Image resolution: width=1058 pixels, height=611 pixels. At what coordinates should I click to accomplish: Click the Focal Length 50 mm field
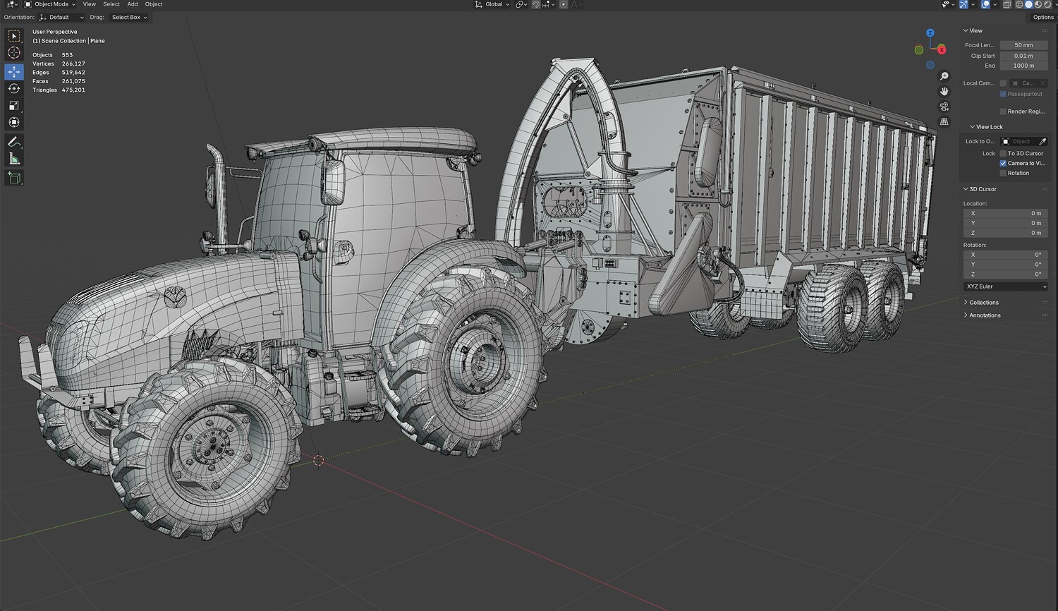point(1023,45)
